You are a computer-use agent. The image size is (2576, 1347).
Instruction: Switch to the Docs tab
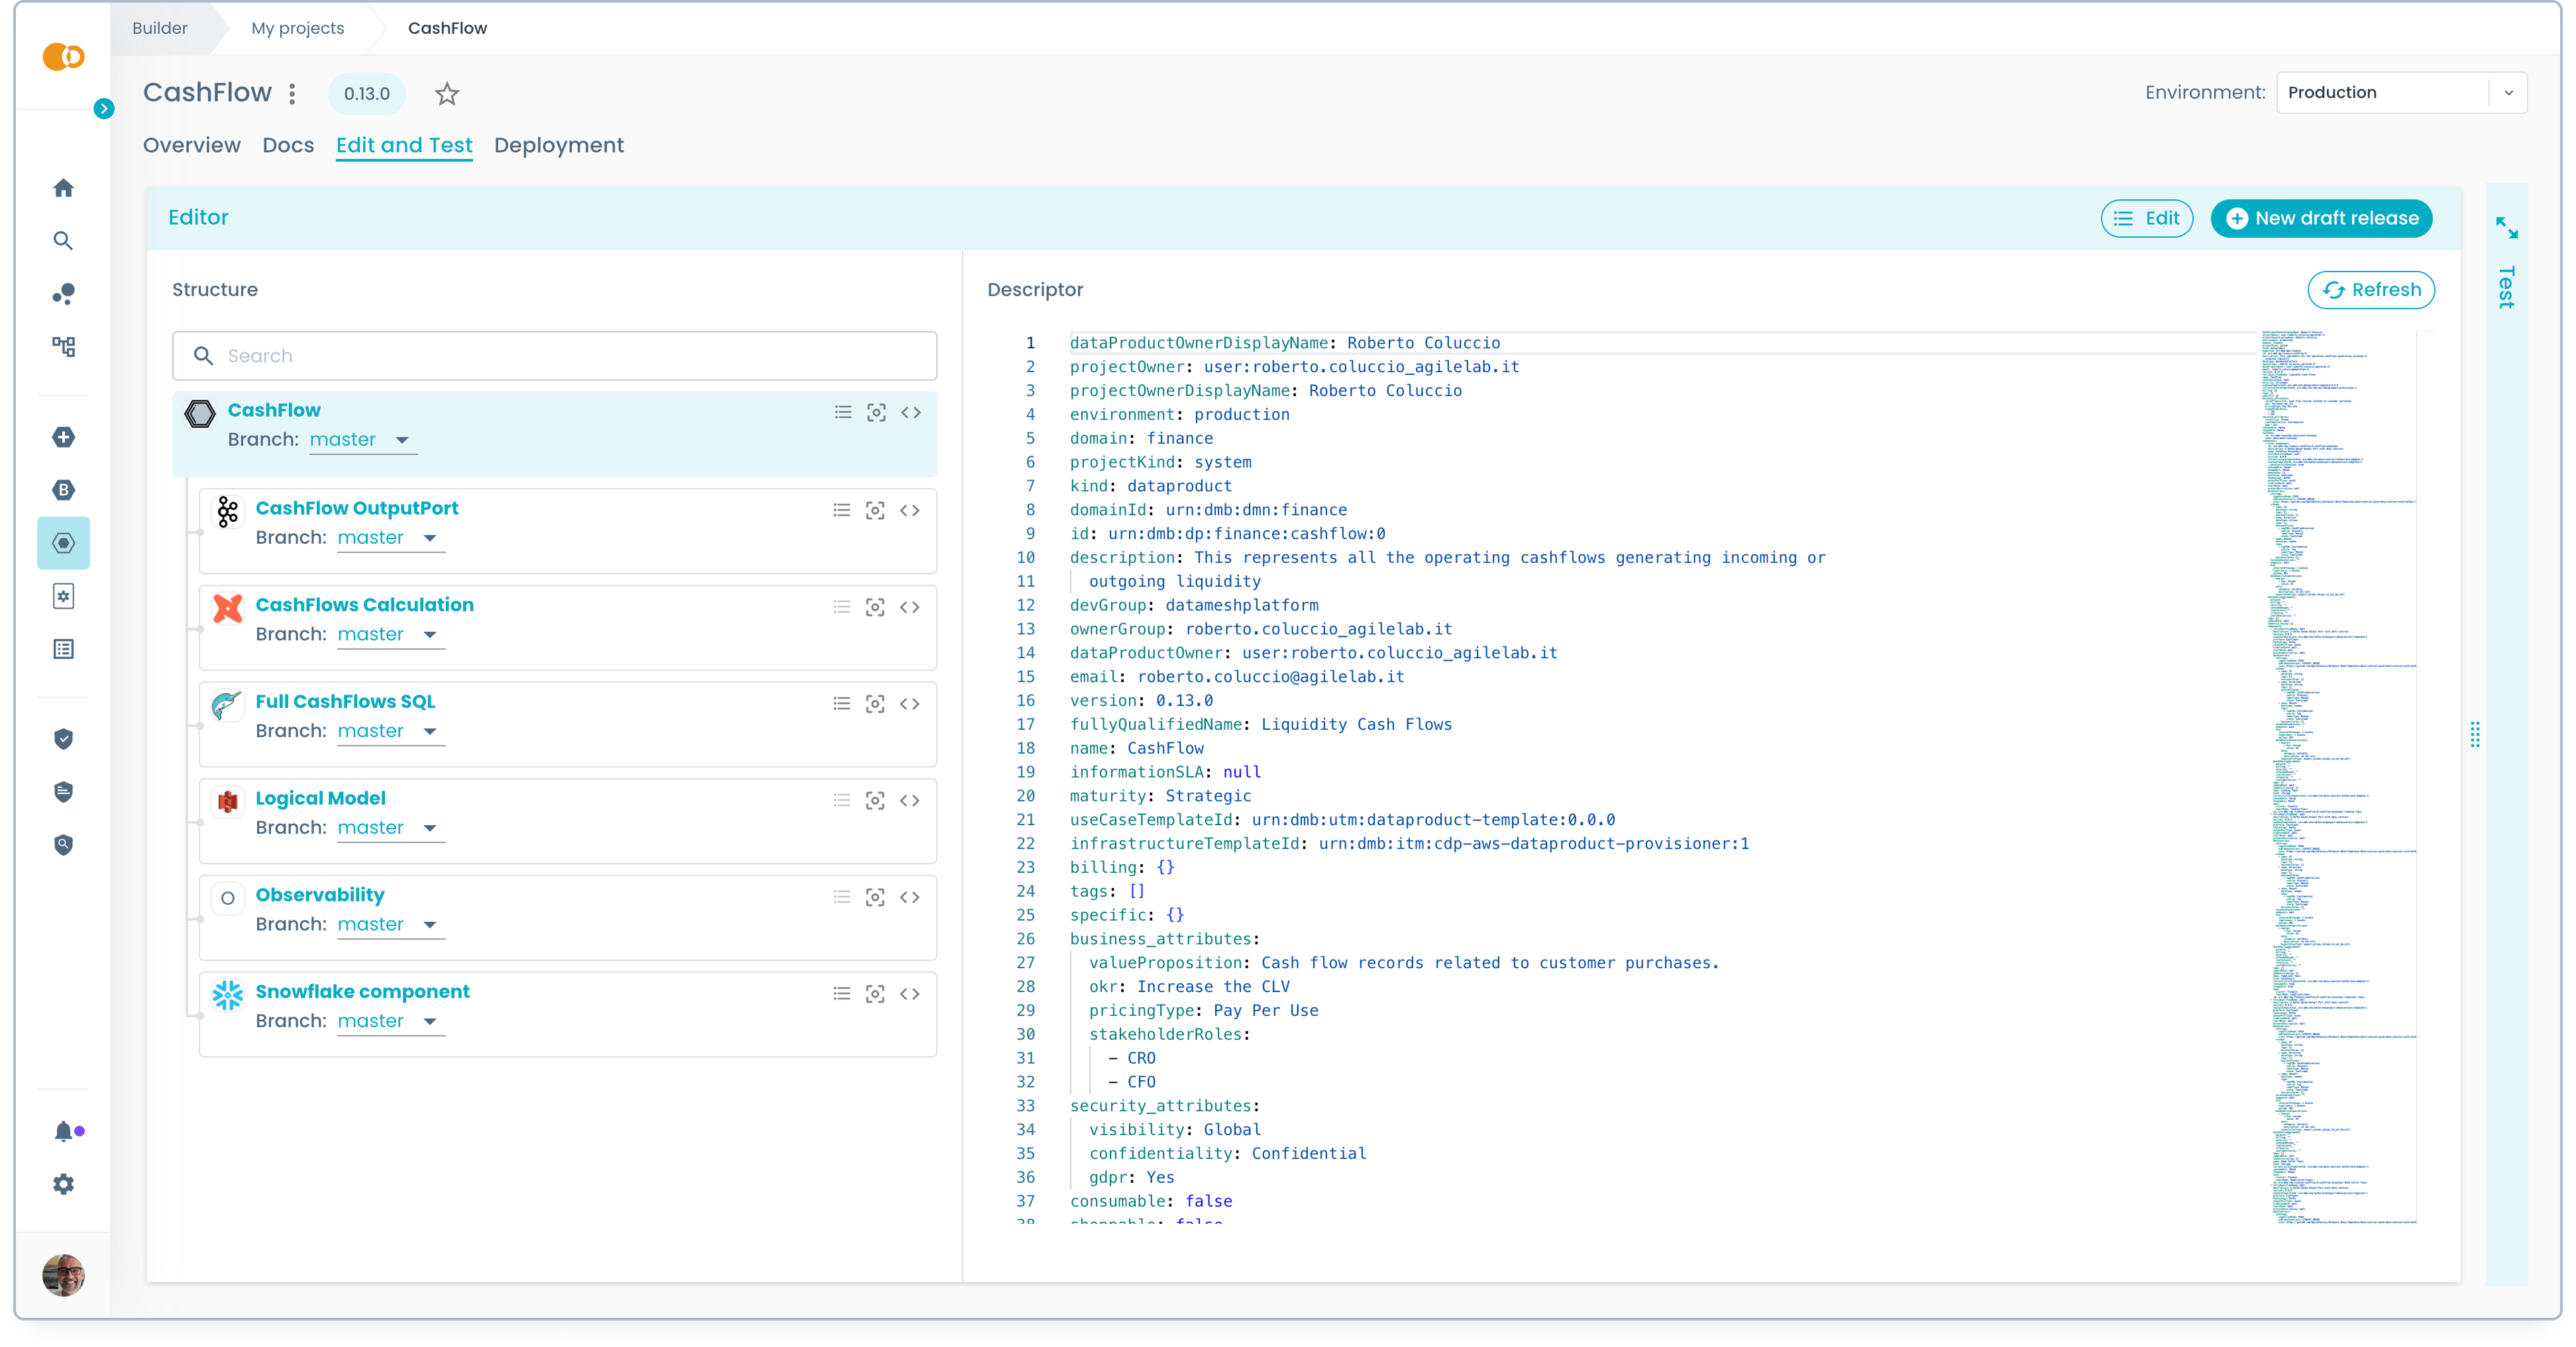pos(288,145)
